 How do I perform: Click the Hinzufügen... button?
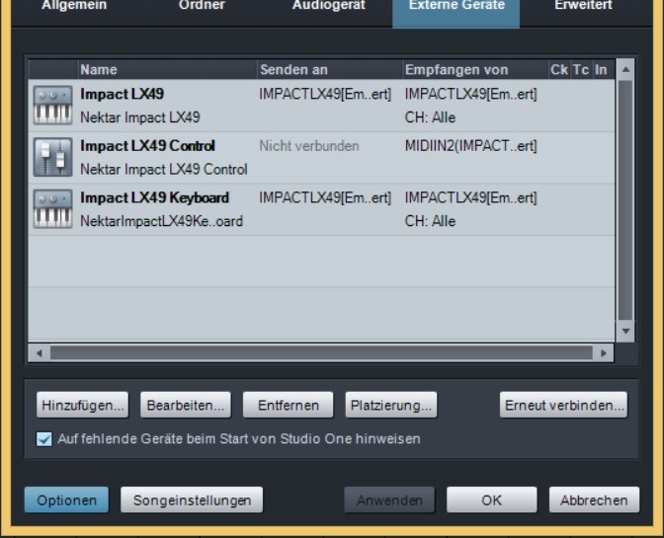pos(83,405)
